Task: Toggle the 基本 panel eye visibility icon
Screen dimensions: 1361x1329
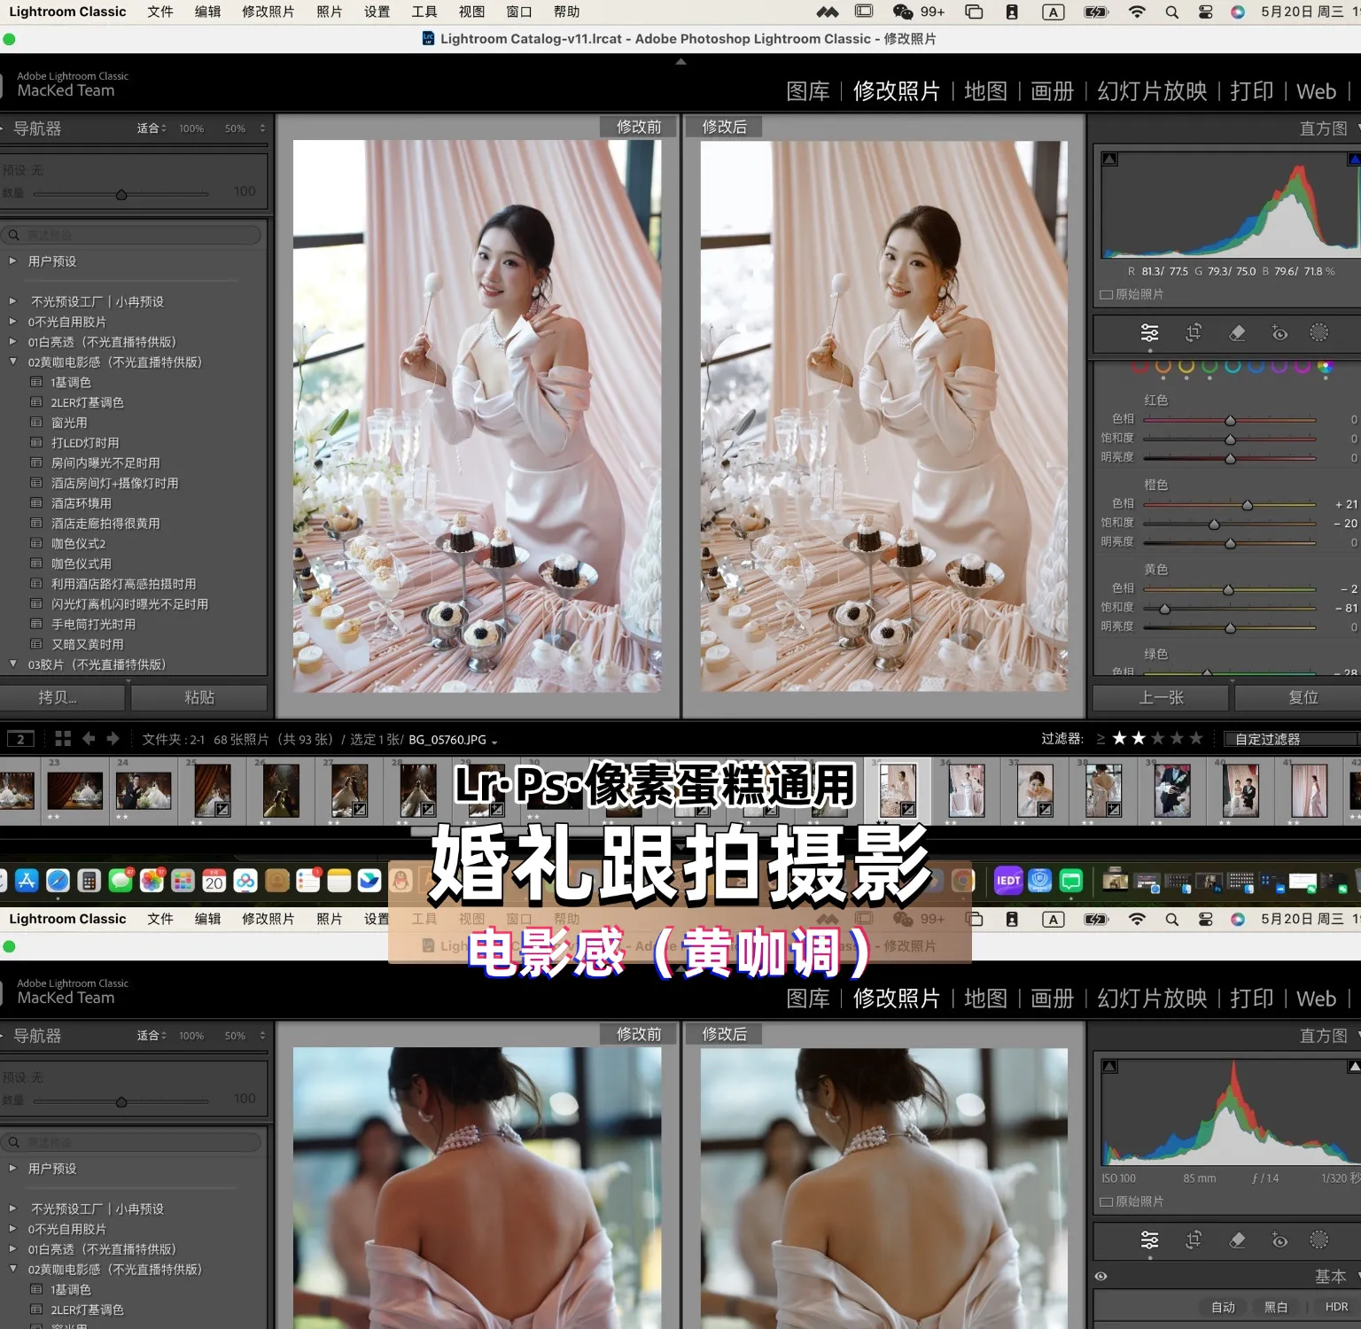Action: [x=1100, y=1276]
